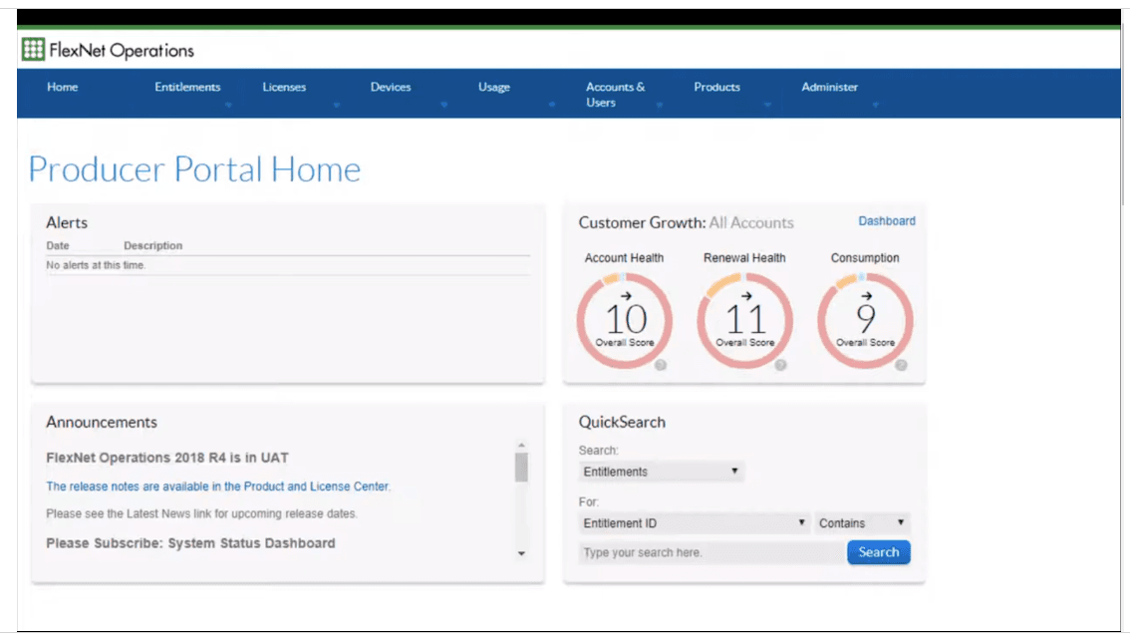The height and width of the screenshot is (644, 1130).
Task: Open the Consumption score gauge
Action: point(865,321)
